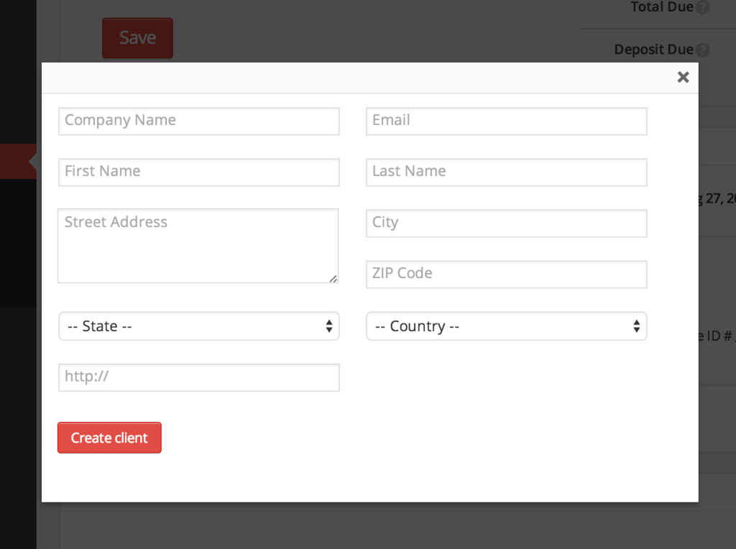Image resolution: width=736 pixels, height=549 pixels.
Task: Click the http:// website URL field
Action: tap(198, 377)
